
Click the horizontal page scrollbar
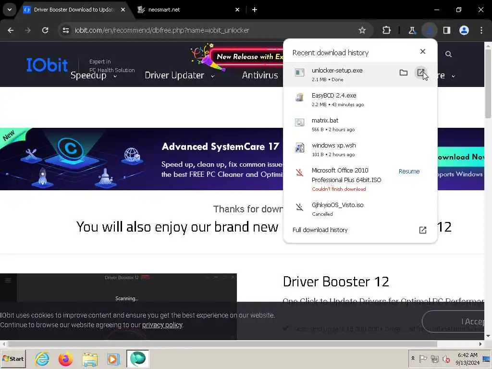[222, 344]
